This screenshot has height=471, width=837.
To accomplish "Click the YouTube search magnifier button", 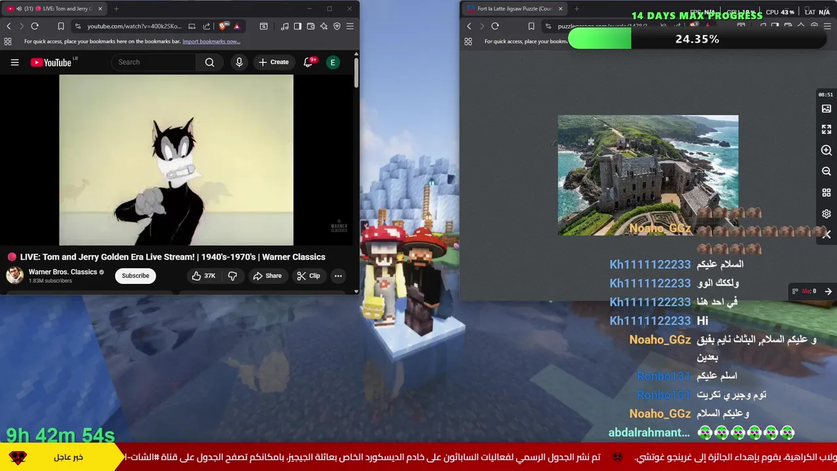I will click(209, 62).
